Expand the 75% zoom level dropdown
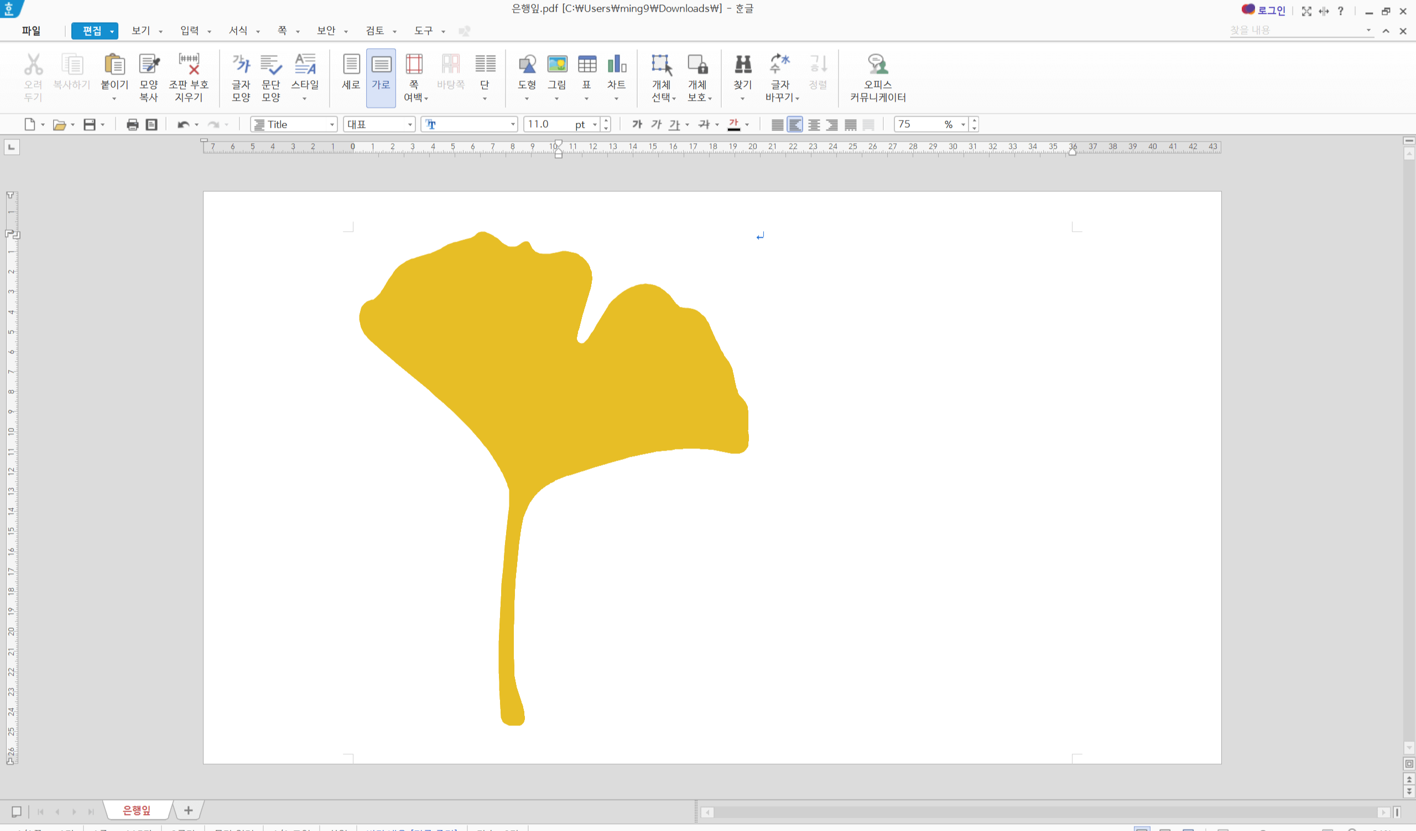Image resolution: width=1416 pixels, height=831 pixels. click(x=963, y=124)
